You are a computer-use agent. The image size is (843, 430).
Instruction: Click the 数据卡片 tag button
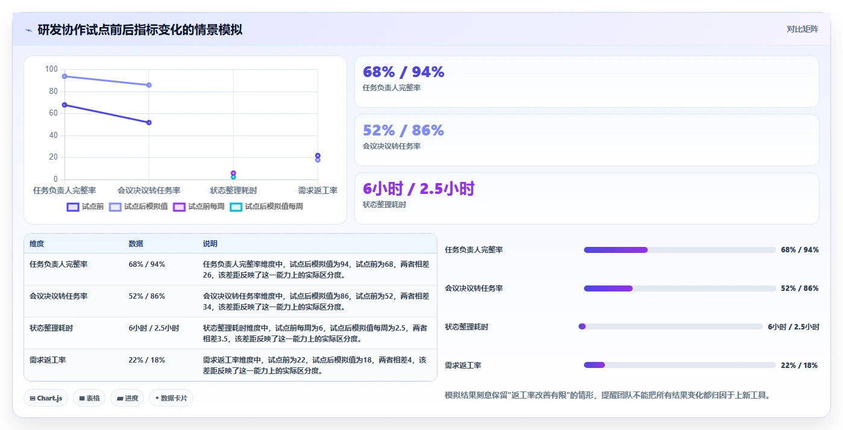point(171,398)
